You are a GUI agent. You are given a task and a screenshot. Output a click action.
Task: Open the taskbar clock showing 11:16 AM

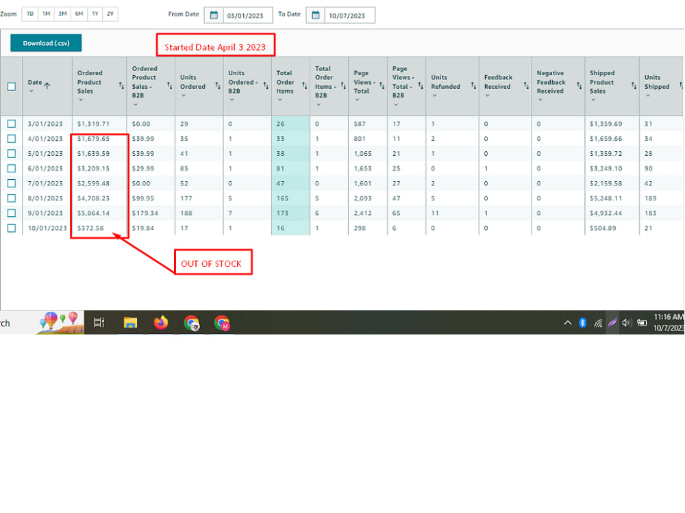point(669,322)
